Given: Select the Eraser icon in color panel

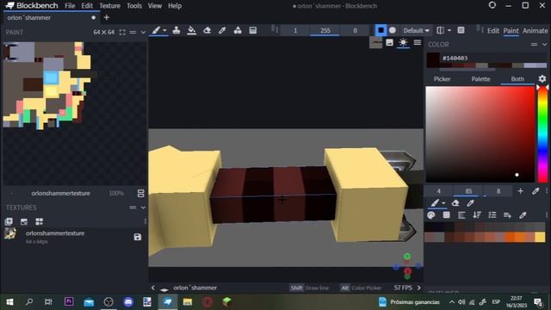Looking at the screenshot, I should point(455,203).
